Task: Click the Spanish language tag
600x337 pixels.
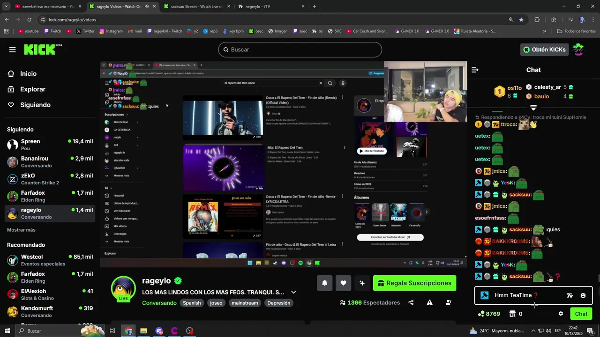Action: 192,303
